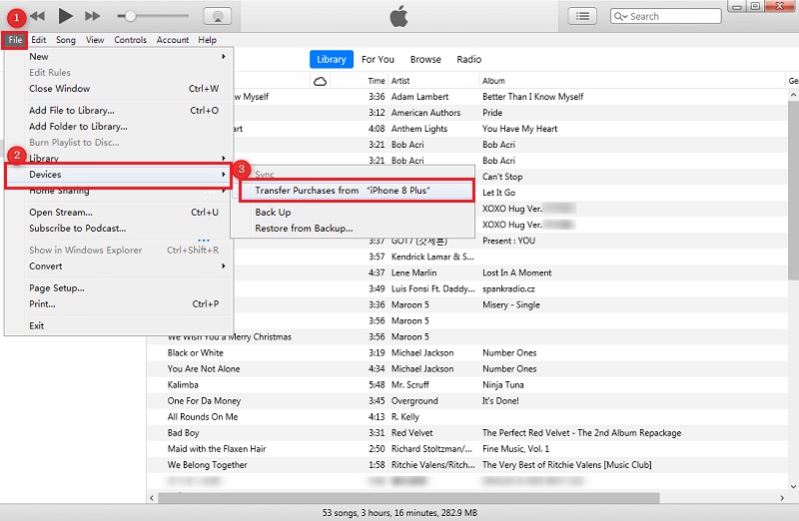Choose Subscribe to Podcast
Image resolution: width=799 pixels, height=521 pixels.
(x=119, y=229)
